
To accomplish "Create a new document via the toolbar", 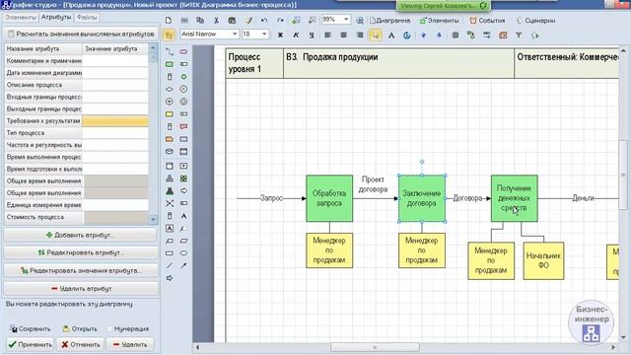I will [x=169, y=20].
